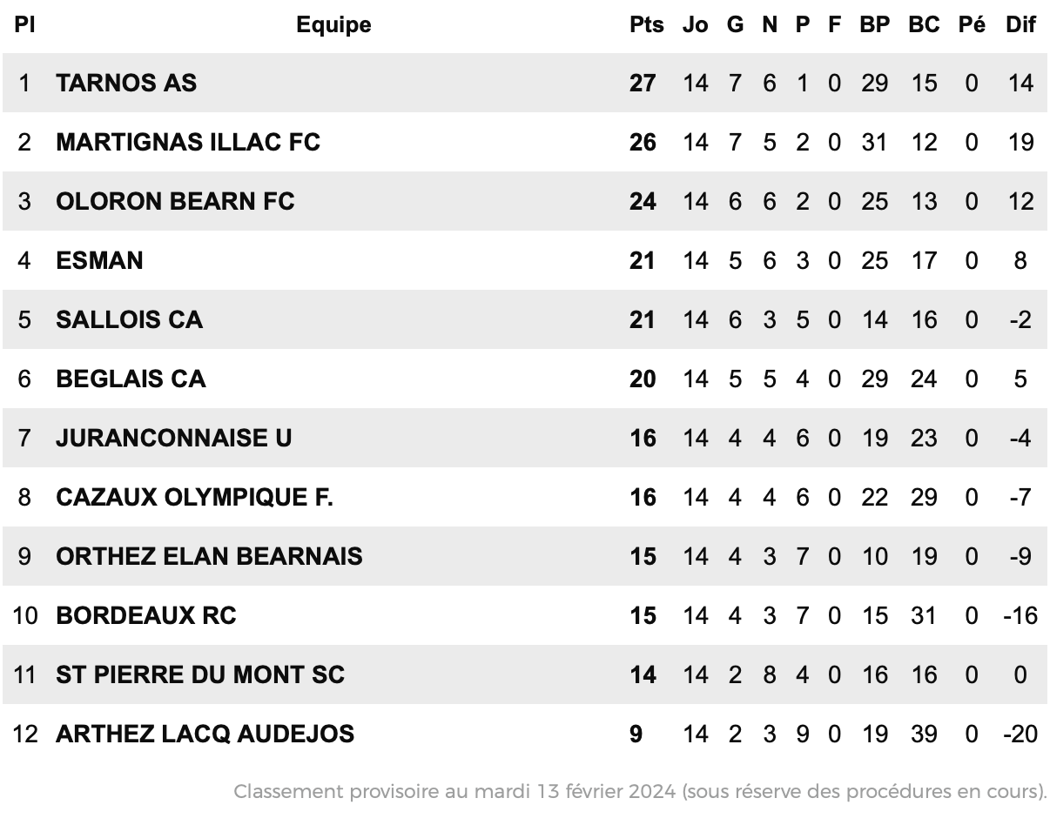Screen dimensions: 1050x825
Task: Open MARTIGNAS ILLAC FC team row
Action: coord(525,143)
